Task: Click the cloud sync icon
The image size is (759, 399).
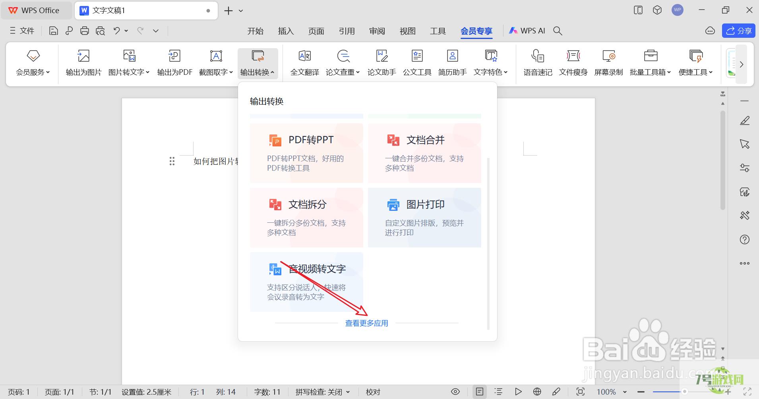Action: tap(710, 31)
